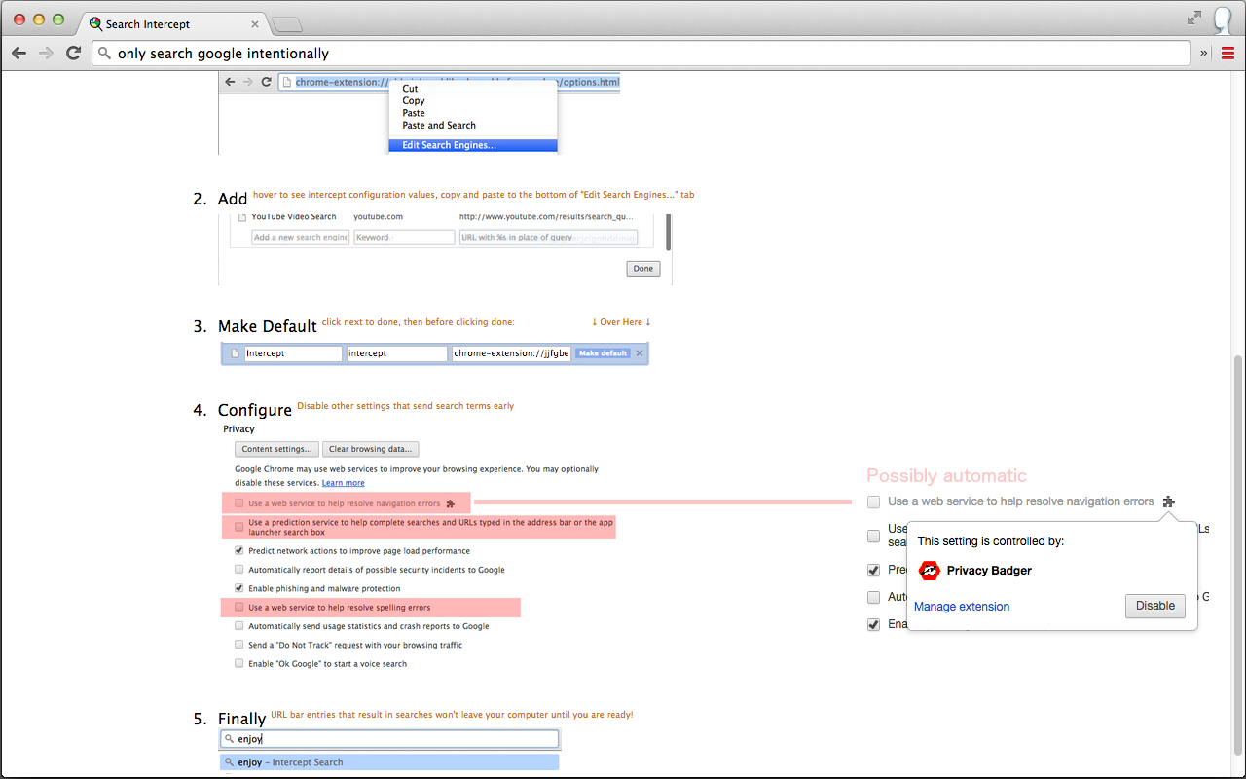
Task: Click the '↓ Over Here ↓' text
Action: (621, 322)
